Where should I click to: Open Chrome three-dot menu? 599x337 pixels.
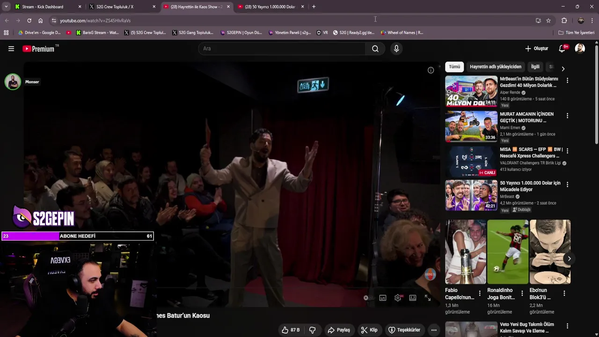pyautogui.click(x=592, y=21)
